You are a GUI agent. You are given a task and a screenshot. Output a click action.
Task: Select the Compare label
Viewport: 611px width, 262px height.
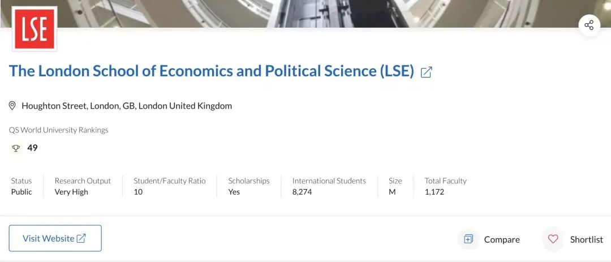tap(501, 239)
